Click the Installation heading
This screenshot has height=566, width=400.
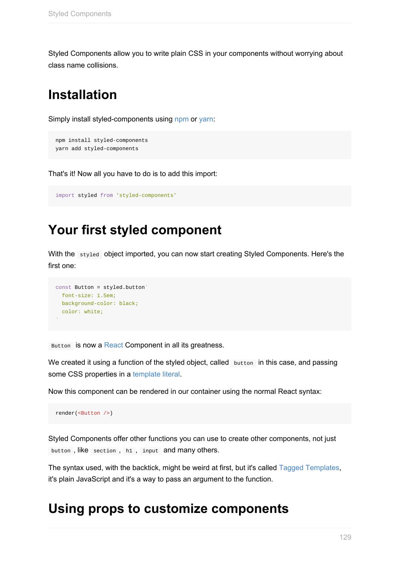point(82,95)
